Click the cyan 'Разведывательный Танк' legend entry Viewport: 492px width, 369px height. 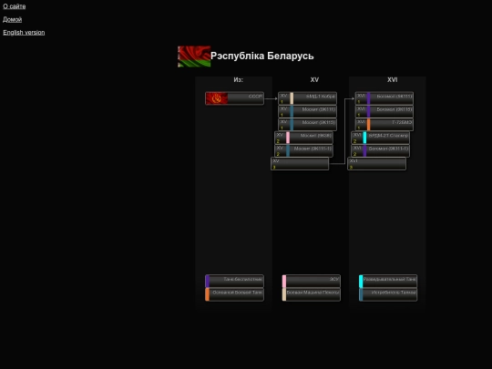[388, 282]
